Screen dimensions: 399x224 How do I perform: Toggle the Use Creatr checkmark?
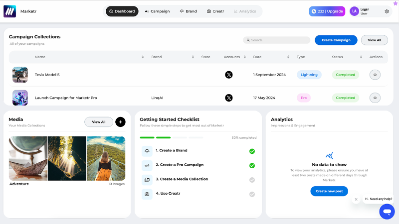click(x=252, y=194)
